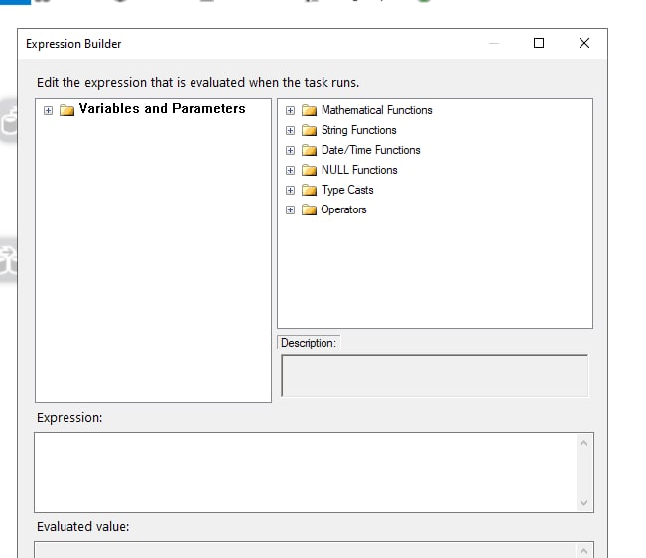Select the Variables and Parameters label
Screen dimensions: 646x558
pyautogui.click(x=163, y=109)
